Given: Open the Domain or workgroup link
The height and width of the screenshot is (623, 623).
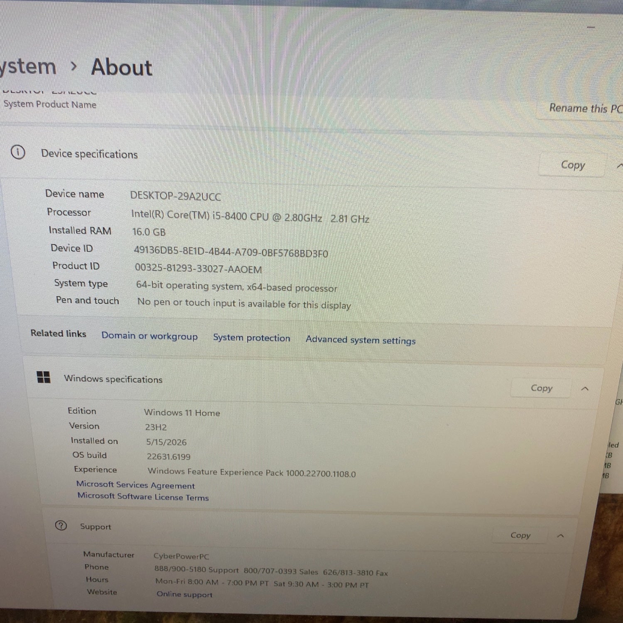Looking at the screenshot, I should click(150, 336).
